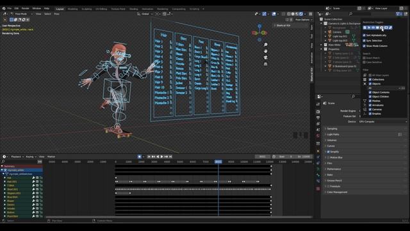The width and height of the screenshot is (410, 231).
Task: Open the Pose Mode dropdown
Action: pos(22,14)
